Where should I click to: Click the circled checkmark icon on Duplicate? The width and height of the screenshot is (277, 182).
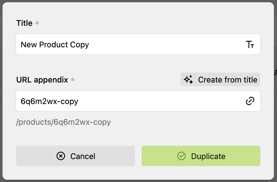(x=181, y=156)
